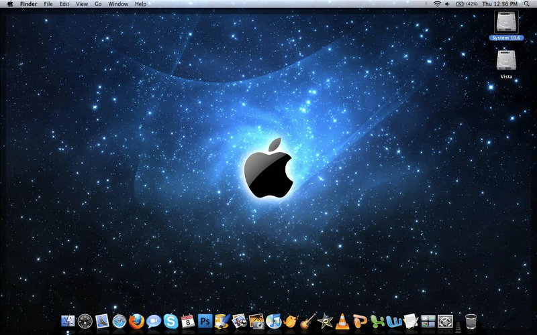Open the View menu
Image resolution: width=537 pixels, height=335 pixels.
pyautogui.click(x=82, y=4)
